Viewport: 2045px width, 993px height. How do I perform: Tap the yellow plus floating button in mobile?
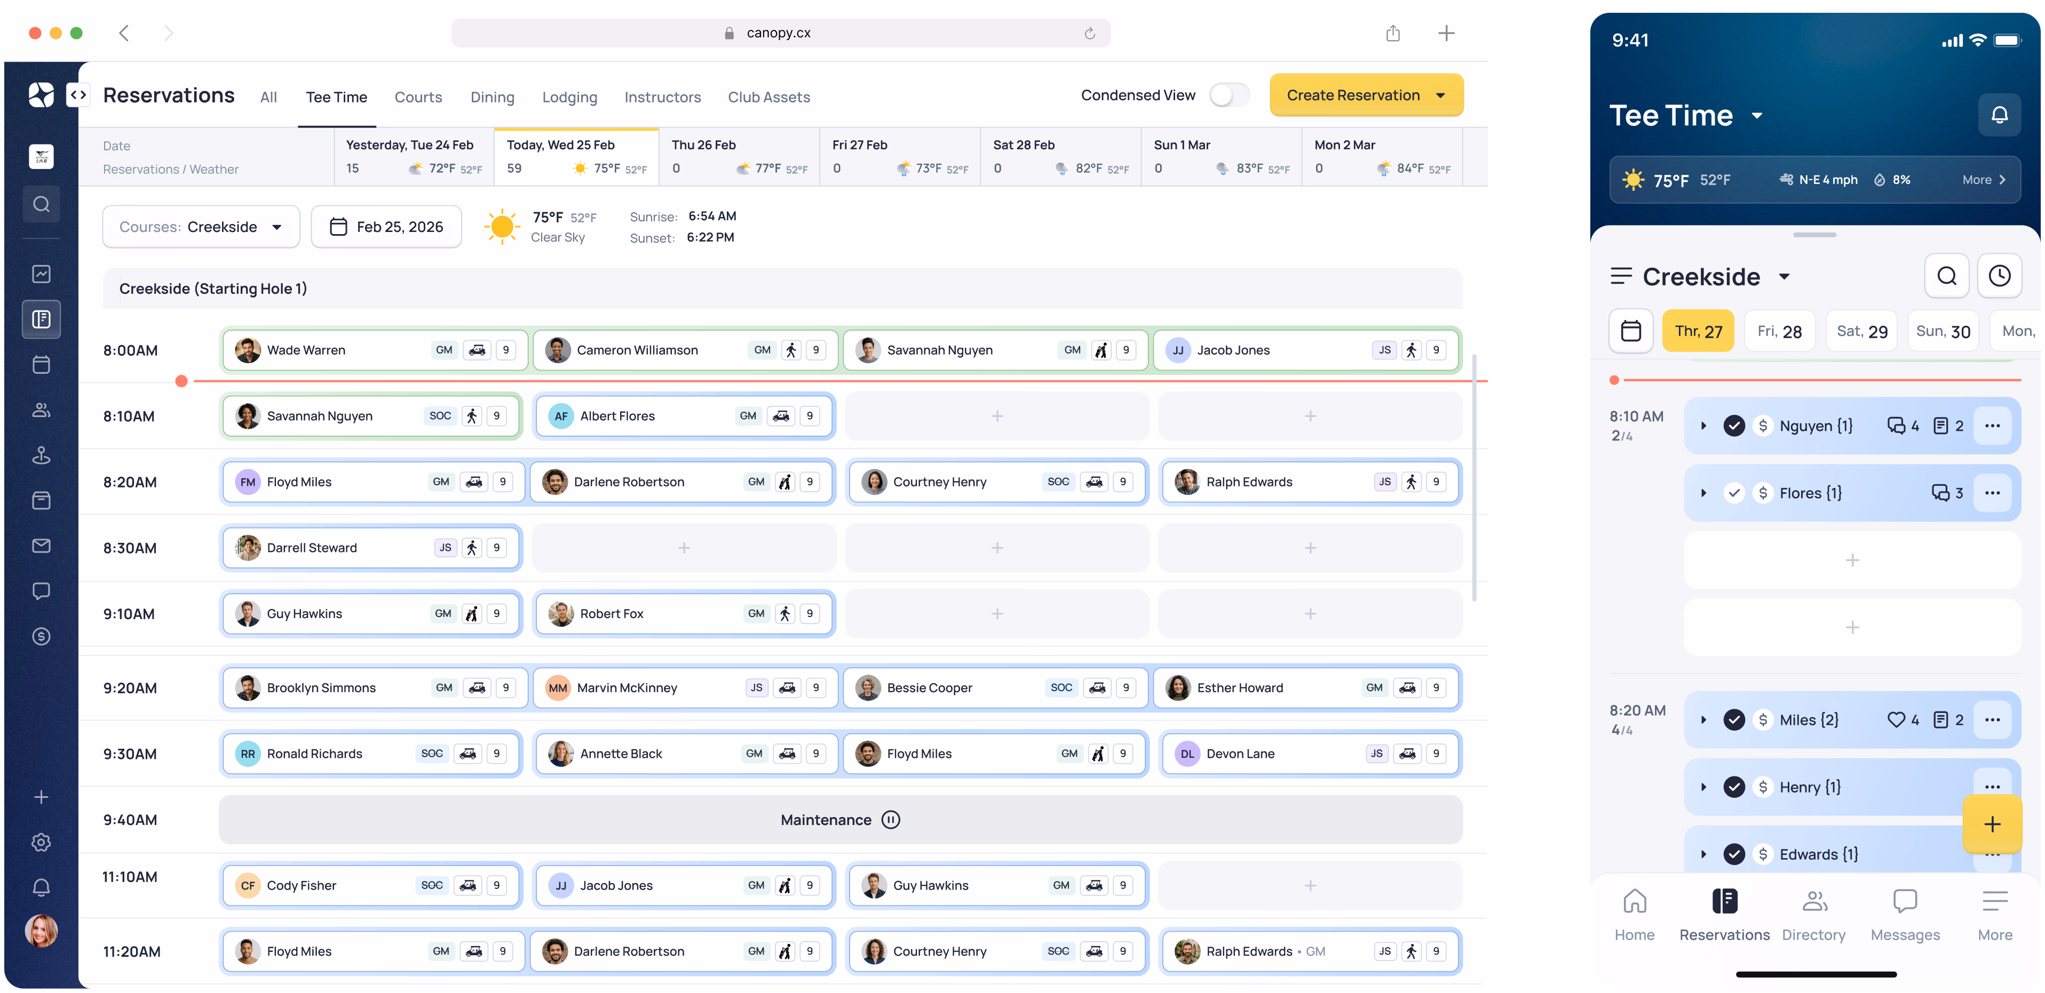pos(1992,824)
